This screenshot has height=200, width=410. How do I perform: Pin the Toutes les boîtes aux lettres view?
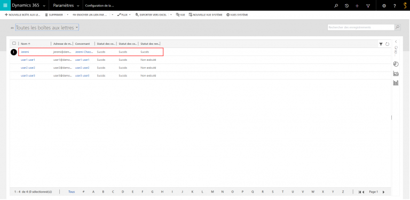tap(12, 28)
